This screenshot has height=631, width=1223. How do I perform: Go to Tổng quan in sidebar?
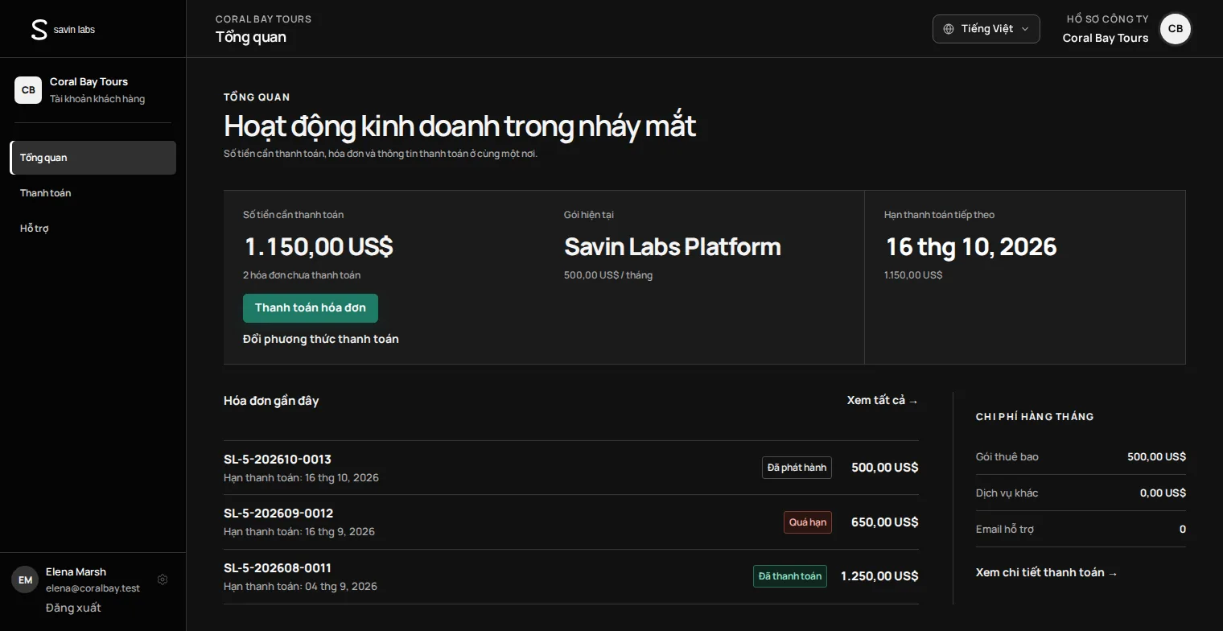93,158
